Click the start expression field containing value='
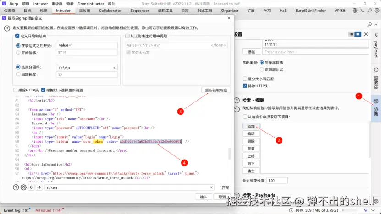Image resolution: width=381 pixels, height=214 pixels. [87, 45]
